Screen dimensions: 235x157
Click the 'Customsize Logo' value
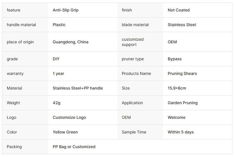click(x=69, y=117)
